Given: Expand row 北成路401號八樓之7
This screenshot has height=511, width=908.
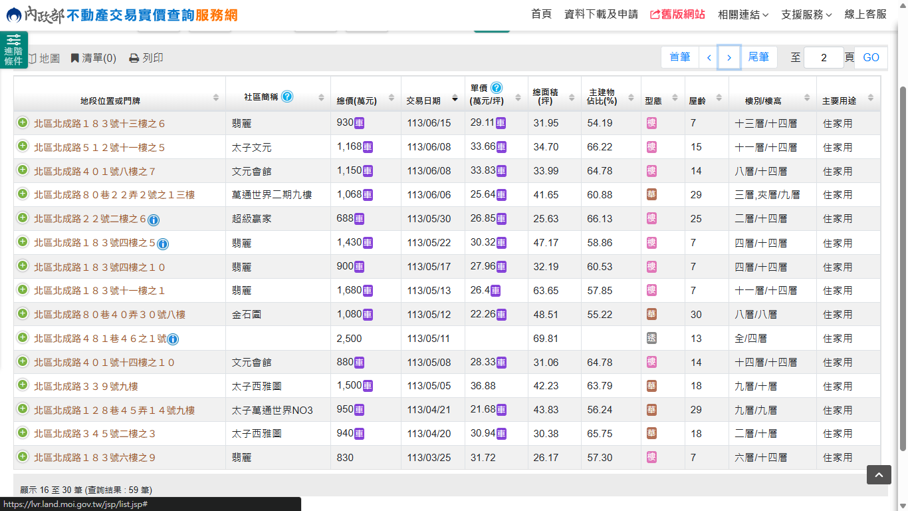Looking at the screenshot, I should pos(23,170).
